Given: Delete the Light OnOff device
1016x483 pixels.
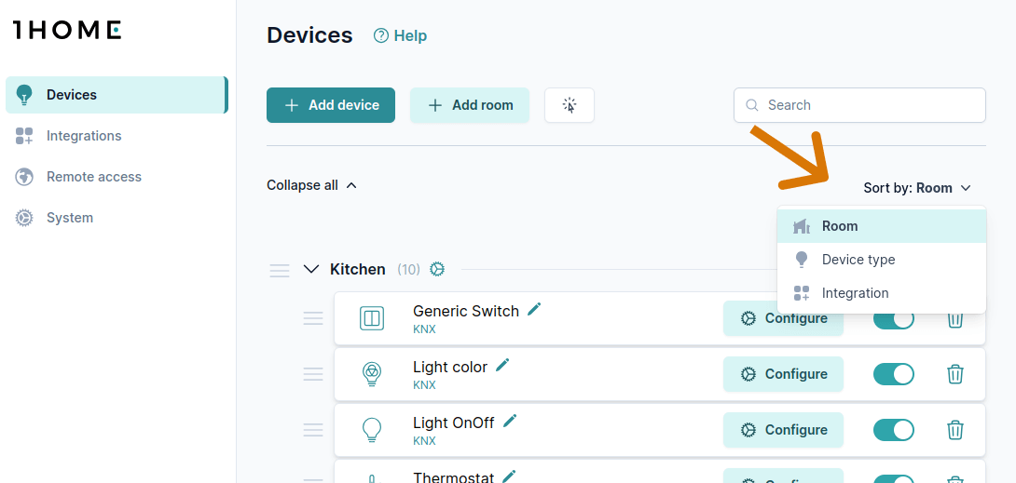Looking at the screenshot, I should tap(955, 430).
